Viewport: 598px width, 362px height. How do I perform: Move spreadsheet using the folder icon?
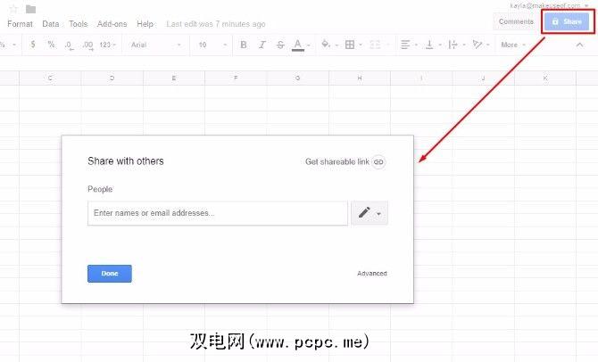point(31,9)
